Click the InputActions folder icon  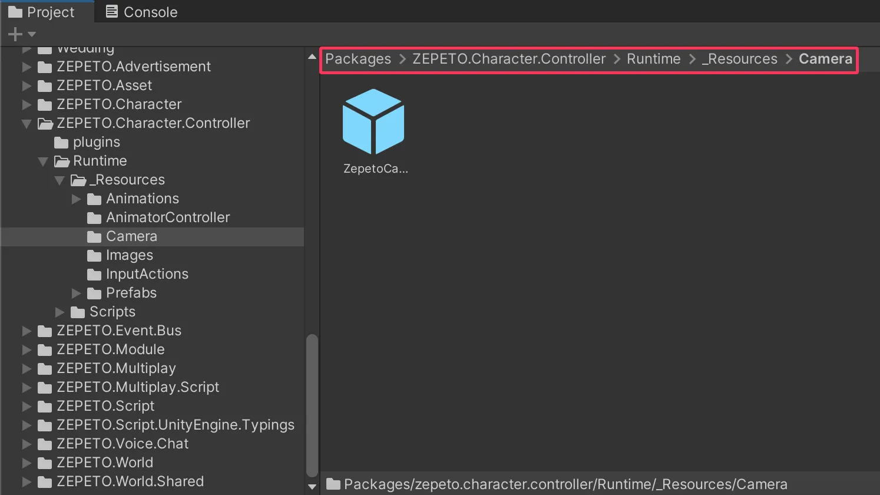pos(94,275)
